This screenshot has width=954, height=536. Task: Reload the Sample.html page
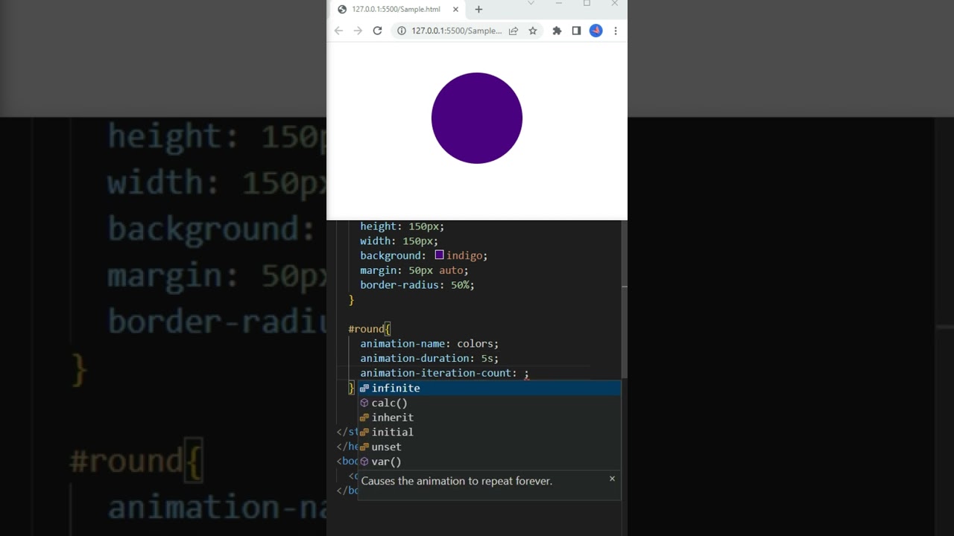coord(377,31)
